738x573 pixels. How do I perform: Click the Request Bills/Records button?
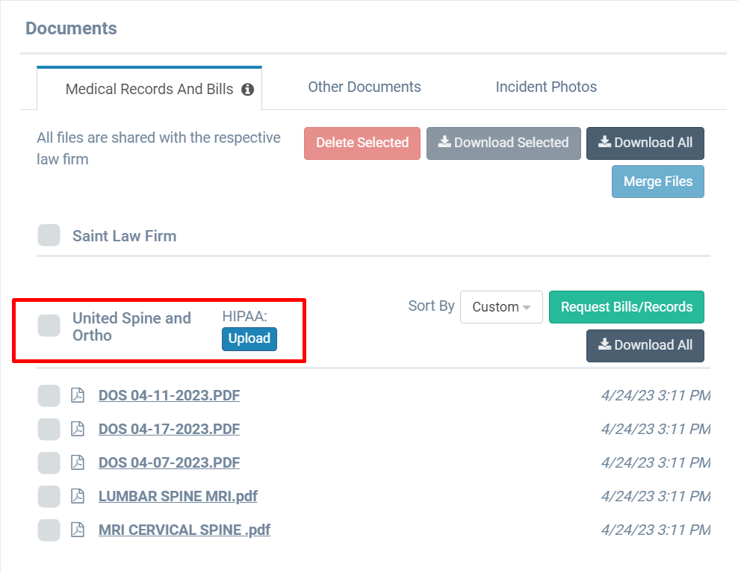(x=627, y=307)
